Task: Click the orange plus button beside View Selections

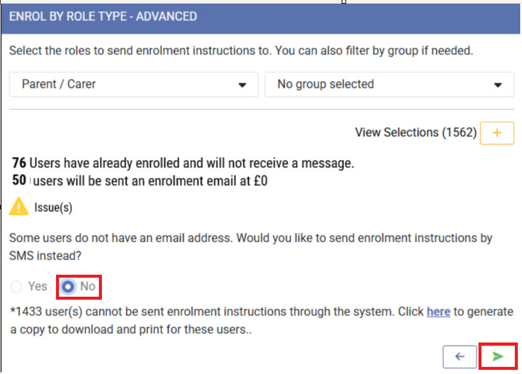Action: [x=497, y=133]
